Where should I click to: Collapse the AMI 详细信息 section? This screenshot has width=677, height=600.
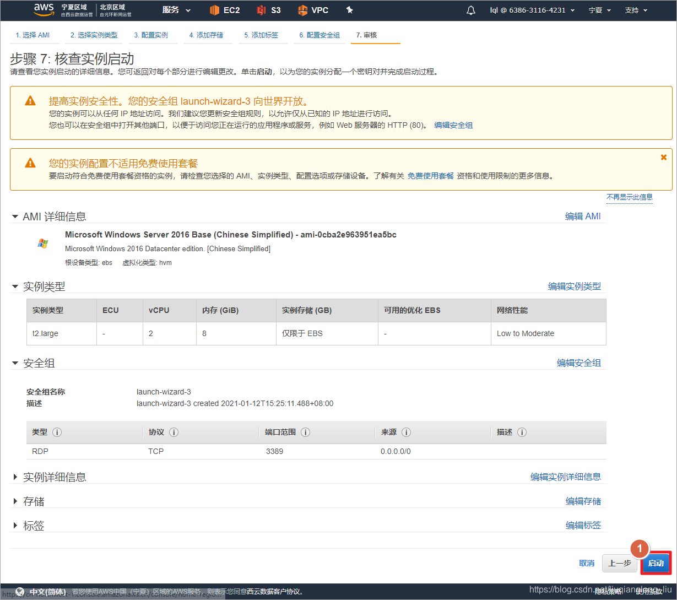tap(15, 217)
